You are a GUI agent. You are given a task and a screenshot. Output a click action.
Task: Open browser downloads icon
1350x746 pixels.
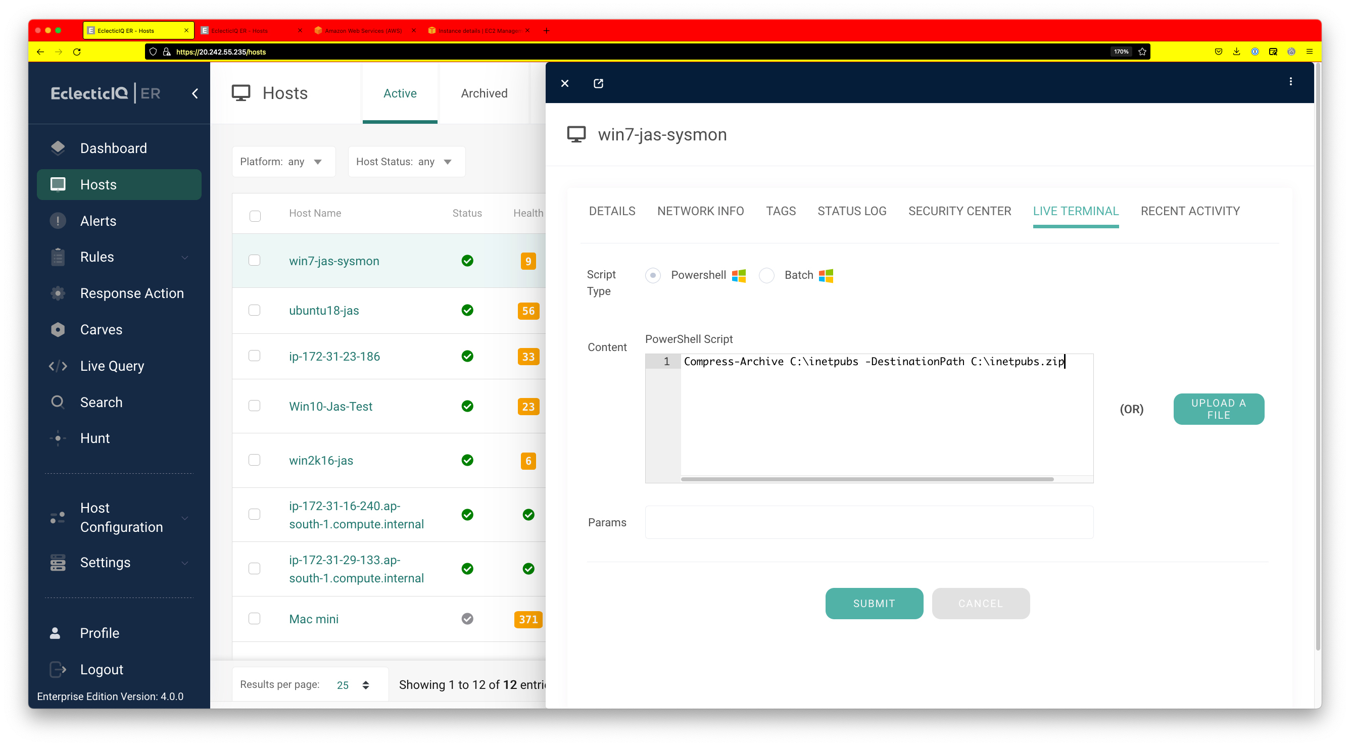click(1236, 52)
